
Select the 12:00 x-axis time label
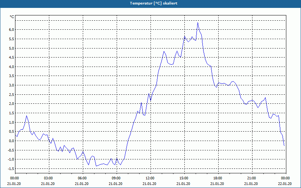click(x=151, y=178)
